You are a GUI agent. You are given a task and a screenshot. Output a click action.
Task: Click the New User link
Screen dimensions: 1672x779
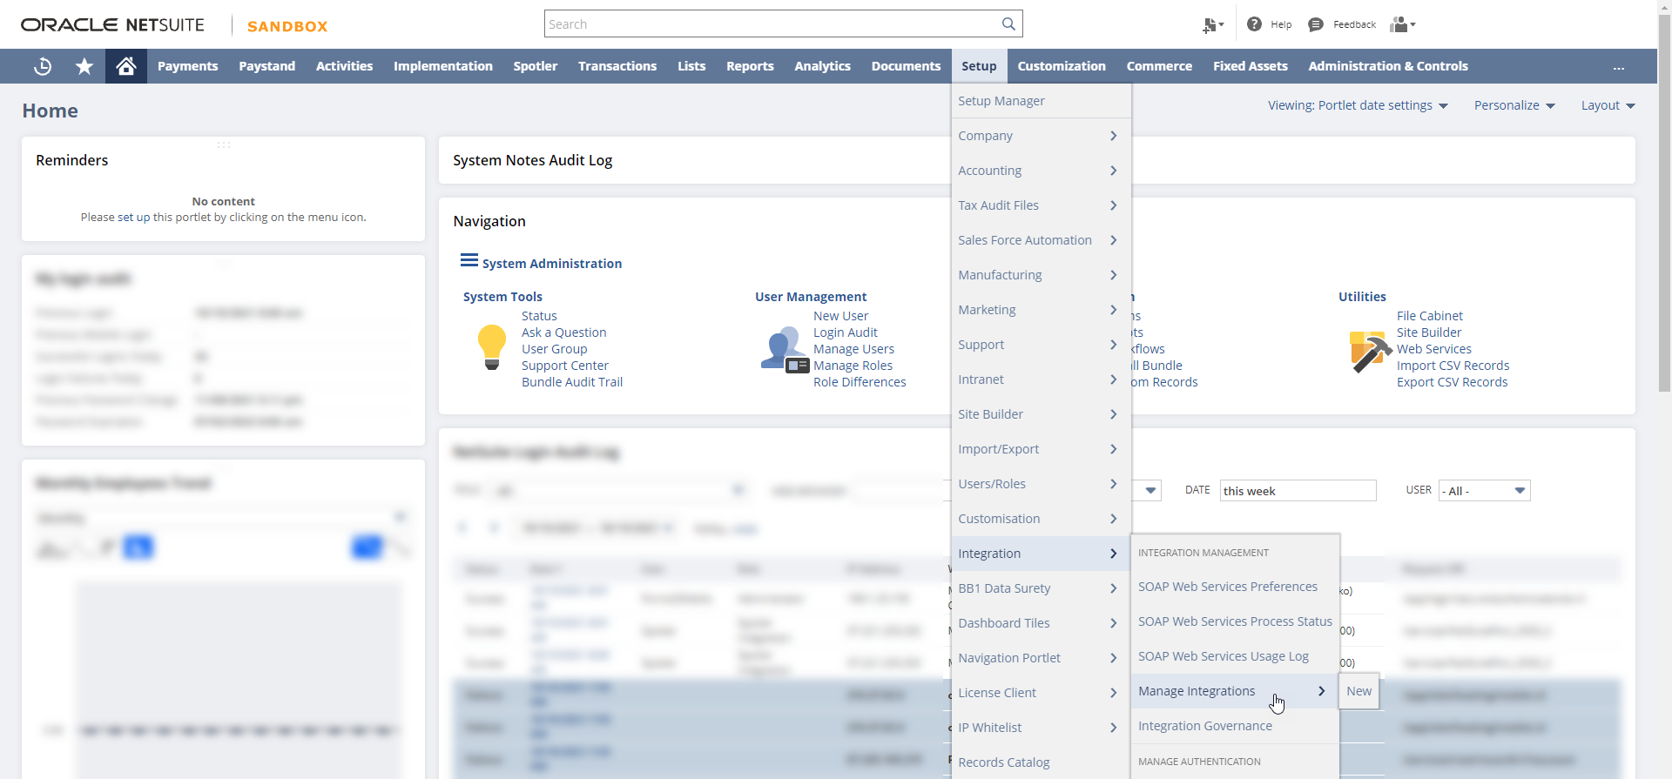840,316
